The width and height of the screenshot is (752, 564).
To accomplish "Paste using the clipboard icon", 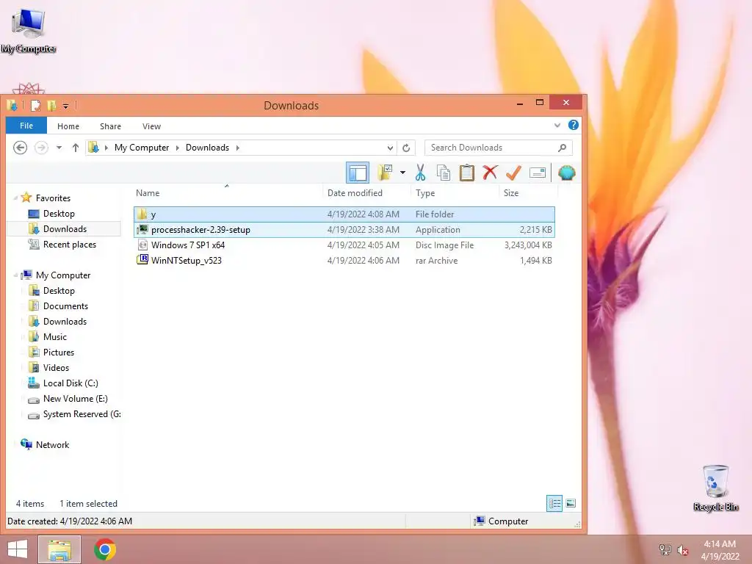I will 466,173.
